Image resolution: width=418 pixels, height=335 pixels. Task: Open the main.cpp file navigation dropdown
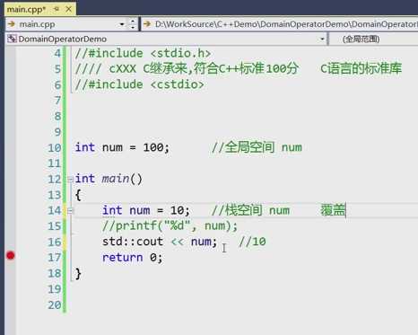point(122,24)
